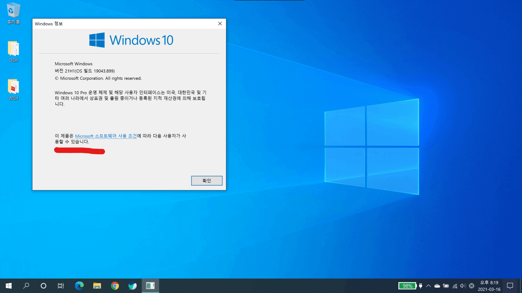Open File Explorer from taskbar
Image resolution: width=522 pixels, height=293 pixels.
click(97, 286)
